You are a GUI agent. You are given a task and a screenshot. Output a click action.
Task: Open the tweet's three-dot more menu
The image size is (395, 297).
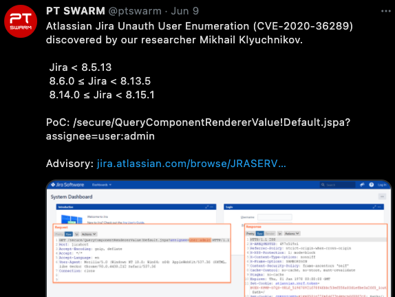pos(385,11)
